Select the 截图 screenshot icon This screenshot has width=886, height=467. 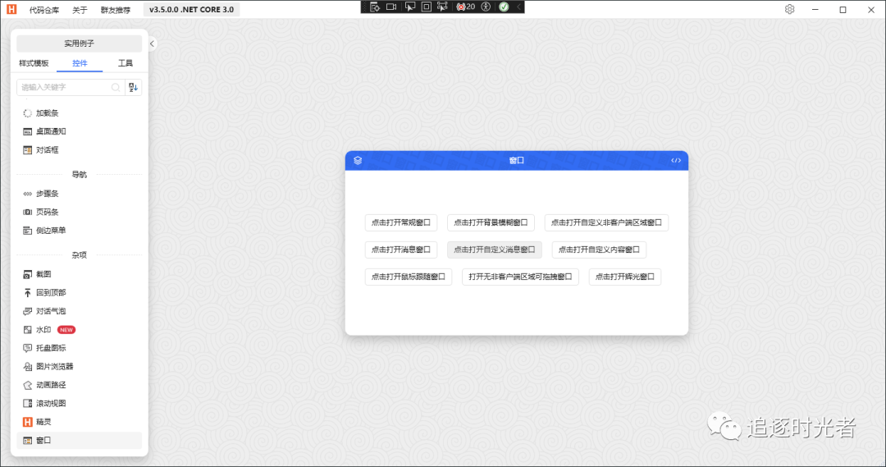pyautogui.click(x=27, y=274)
